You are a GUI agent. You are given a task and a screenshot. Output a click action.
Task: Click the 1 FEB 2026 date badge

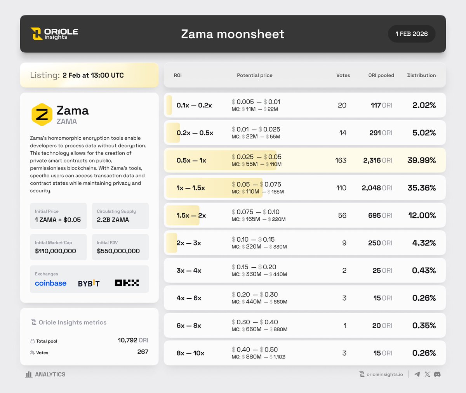pyautogui.click(x=412, y=34)
